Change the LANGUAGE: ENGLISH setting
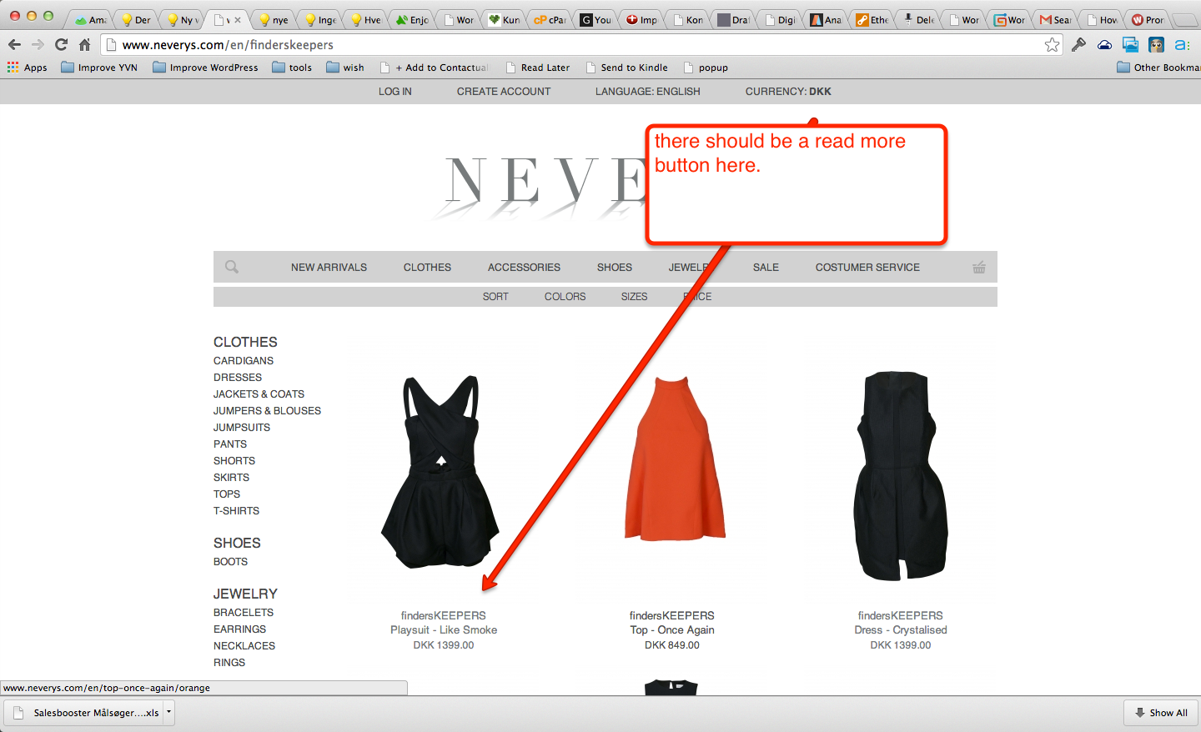 click(x=647, y=92)
